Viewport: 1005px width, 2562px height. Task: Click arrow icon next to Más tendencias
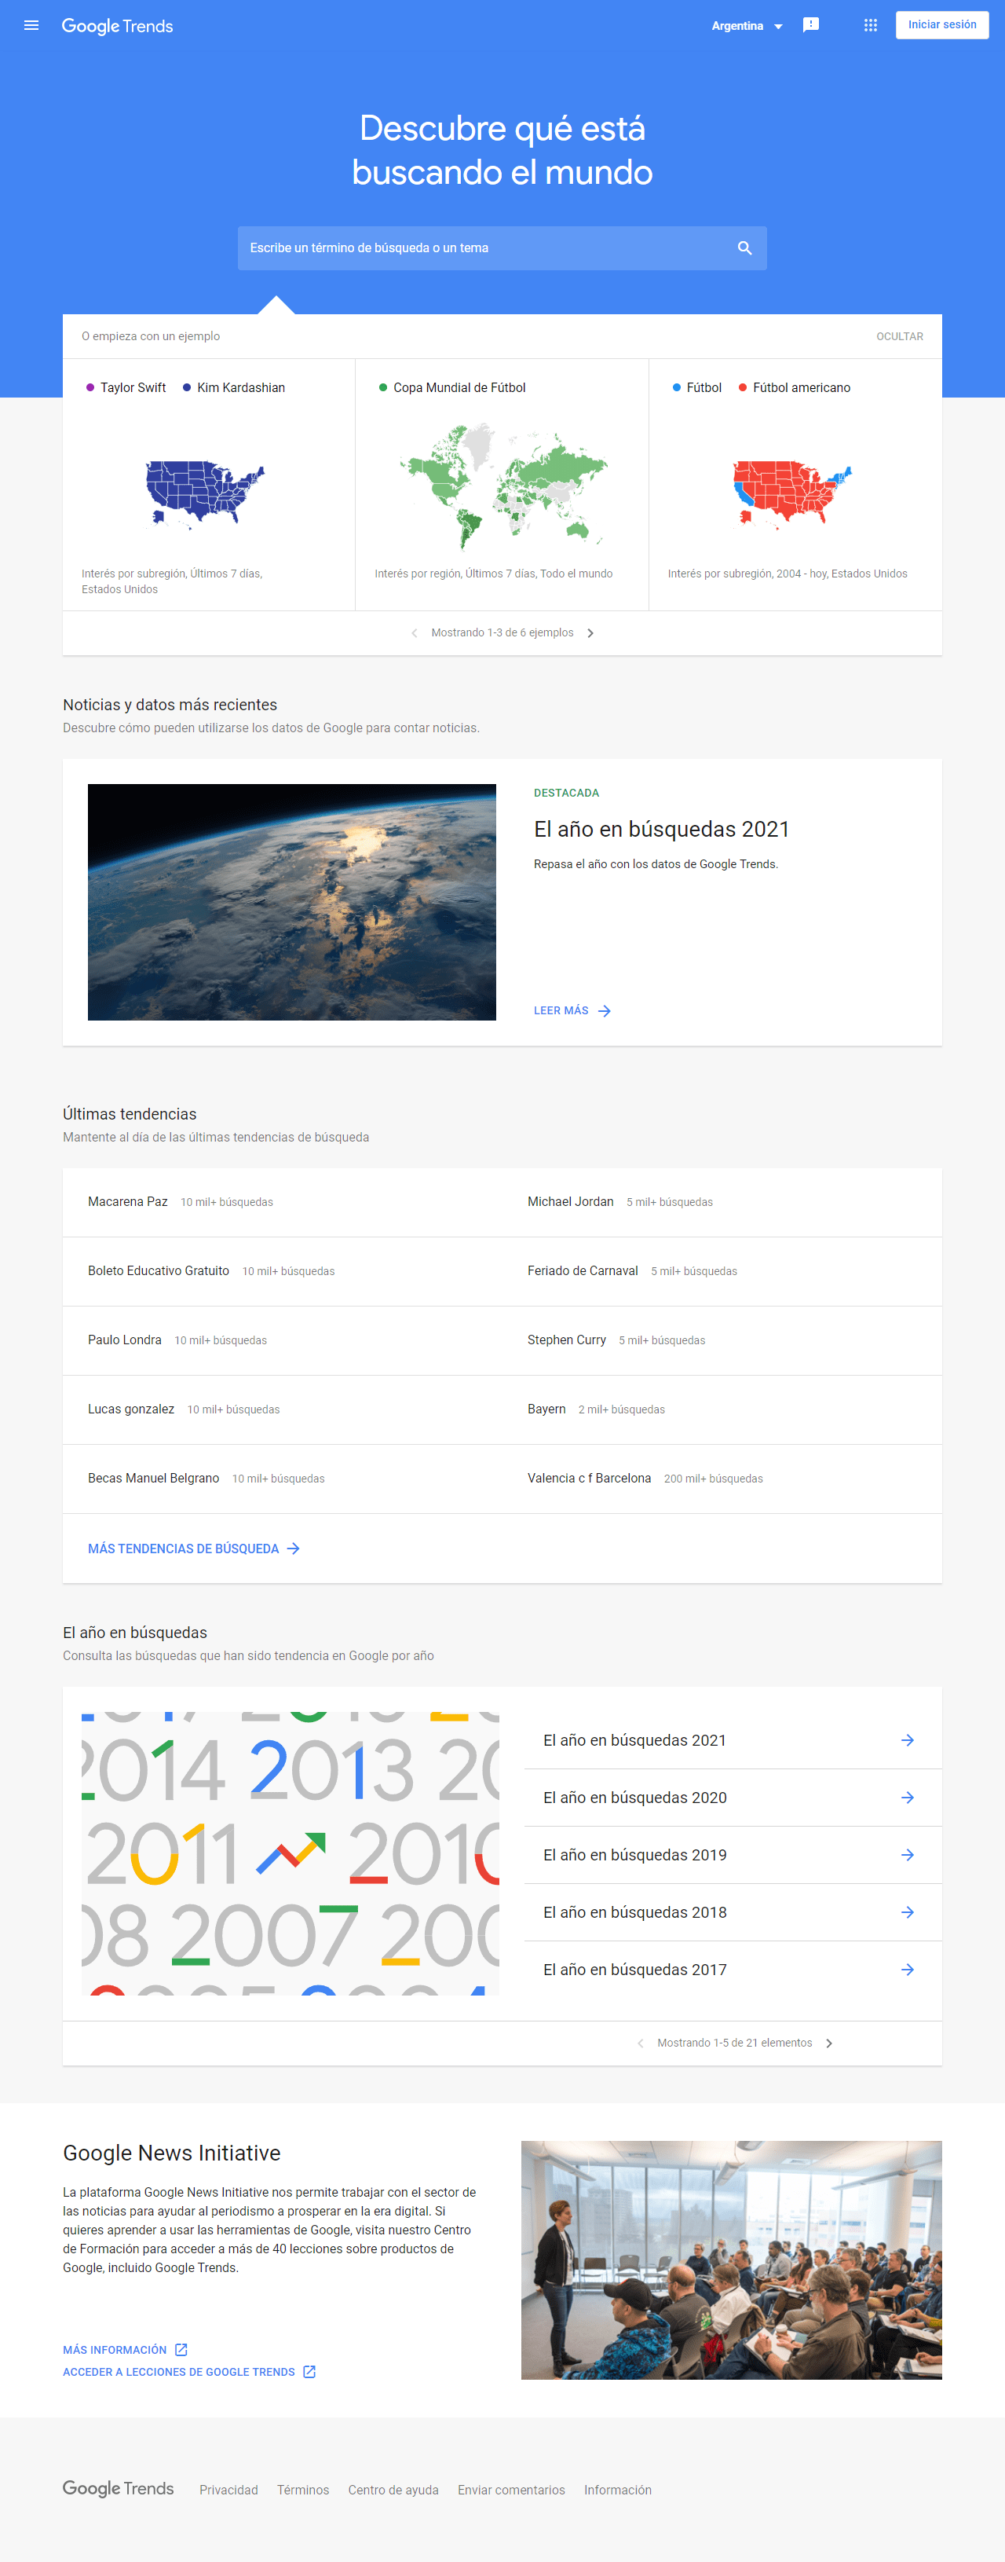click(293, 1549)
